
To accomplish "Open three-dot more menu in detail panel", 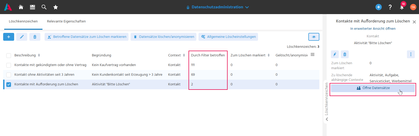I will [411, 54].
